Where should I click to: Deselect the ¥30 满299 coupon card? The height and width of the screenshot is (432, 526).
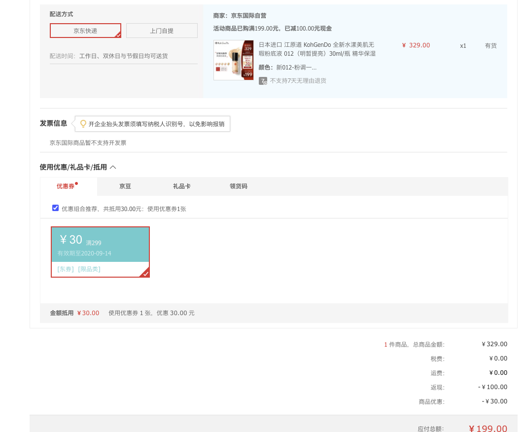(100, 252)
